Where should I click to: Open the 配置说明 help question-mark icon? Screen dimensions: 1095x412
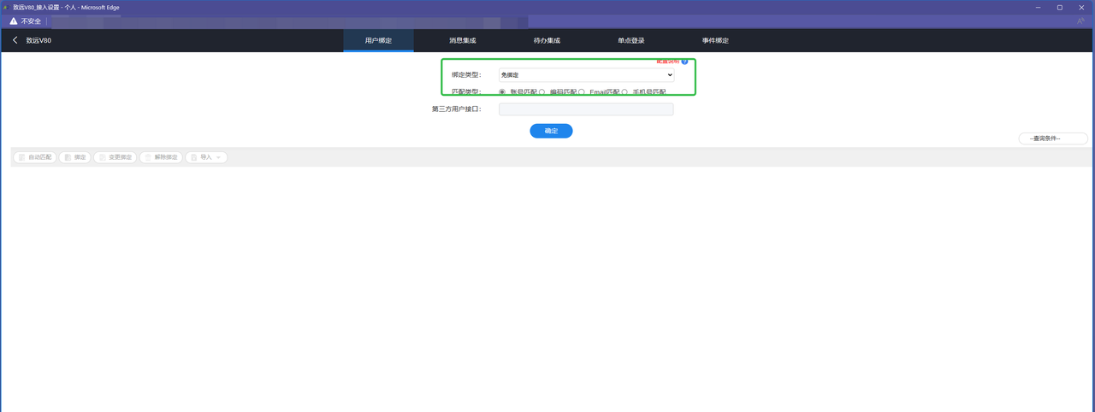pos(684,62)
